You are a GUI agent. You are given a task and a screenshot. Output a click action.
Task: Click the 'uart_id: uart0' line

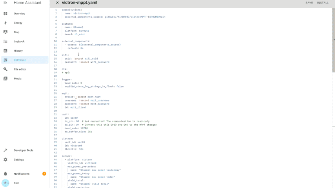click(75, 142)
